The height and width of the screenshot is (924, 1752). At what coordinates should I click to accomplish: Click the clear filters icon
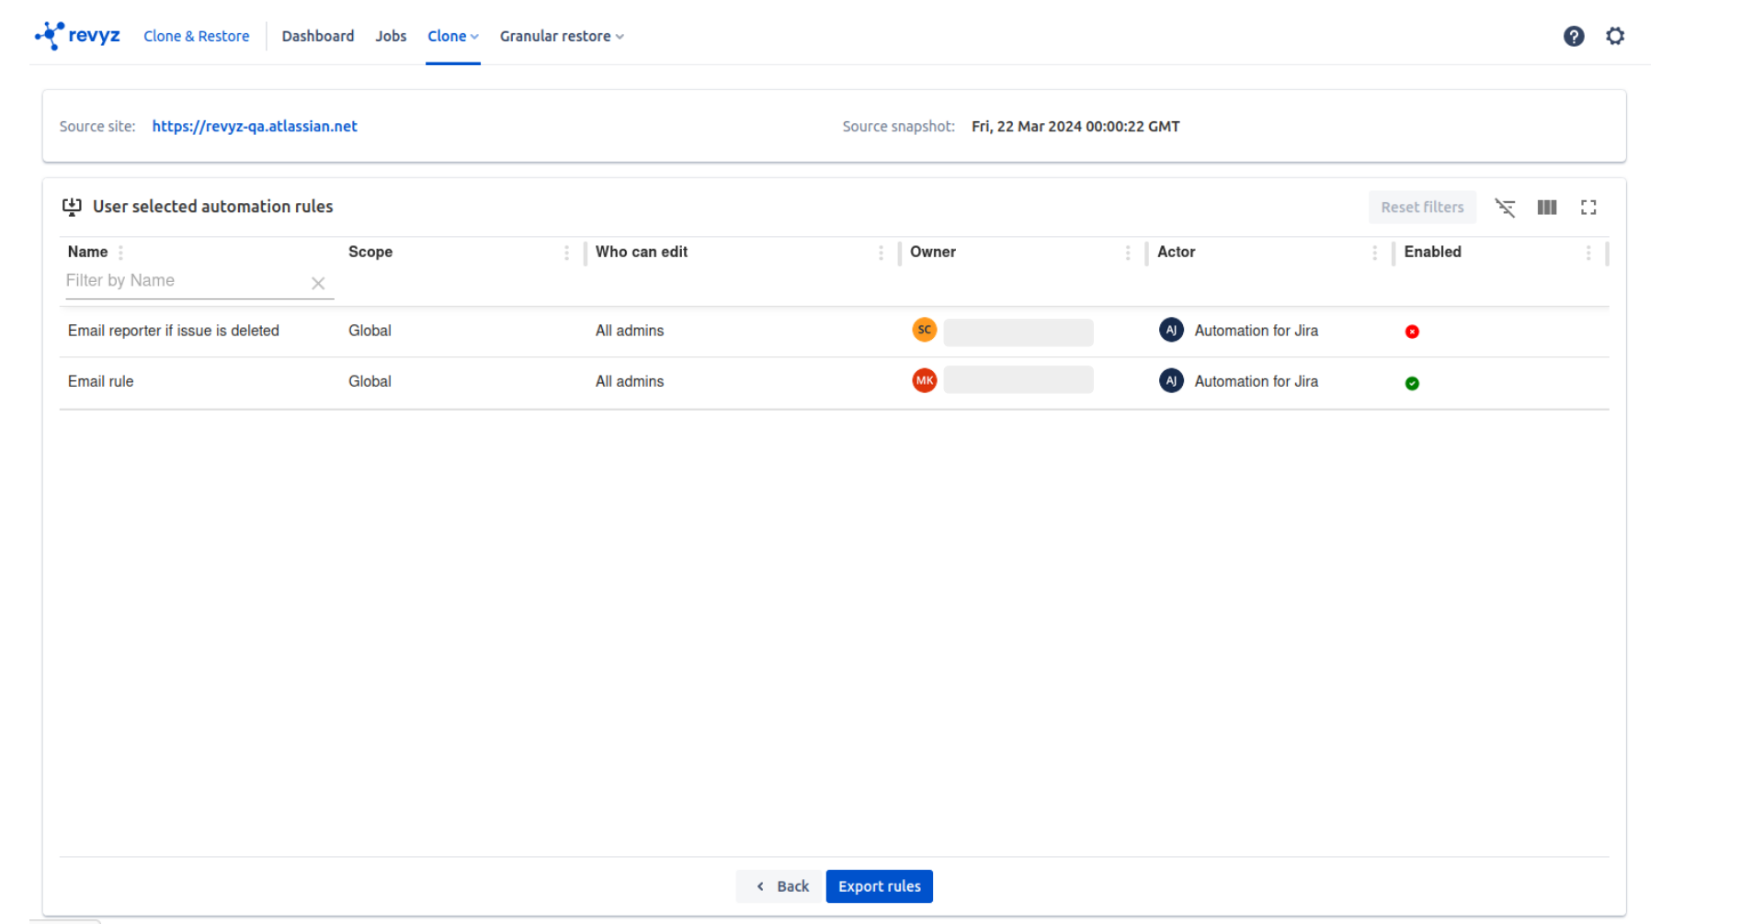tap(1505, 208)
